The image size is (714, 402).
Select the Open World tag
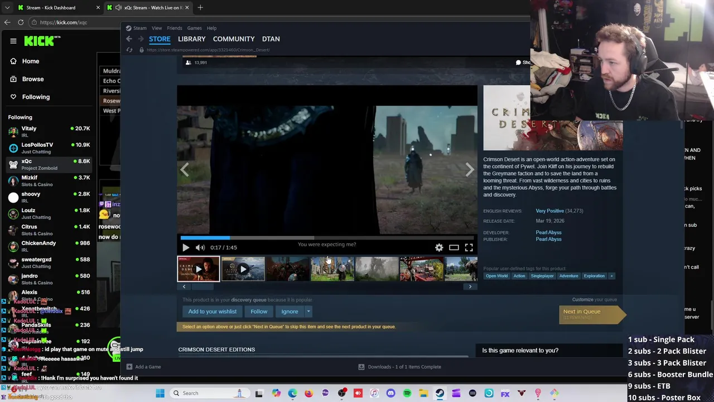tap(496, 276)
